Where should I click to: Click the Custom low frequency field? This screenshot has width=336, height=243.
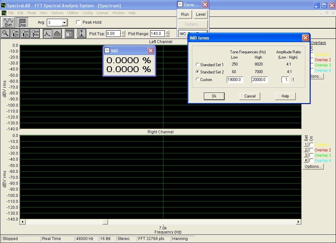[x=235, y=80]
